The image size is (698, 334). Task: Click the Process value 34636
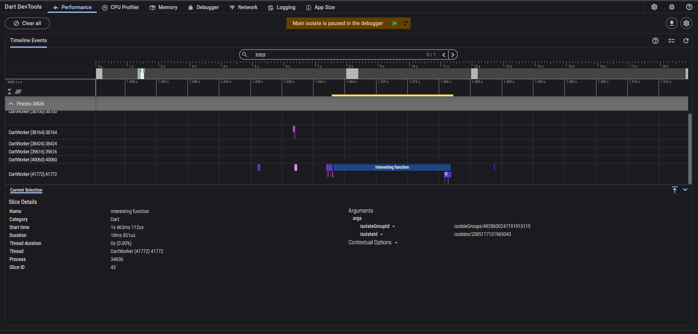[117, 259]
